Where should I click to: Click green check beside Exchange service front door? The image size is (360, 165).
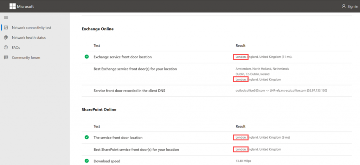tap(86, 57)
